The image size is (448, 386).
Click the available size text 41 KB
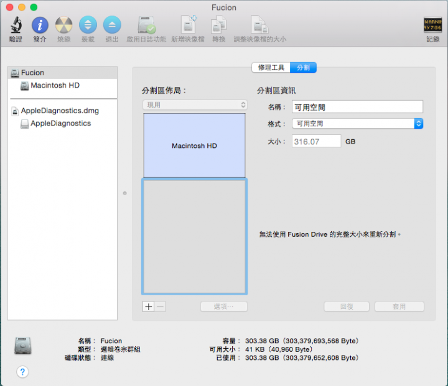279,349
